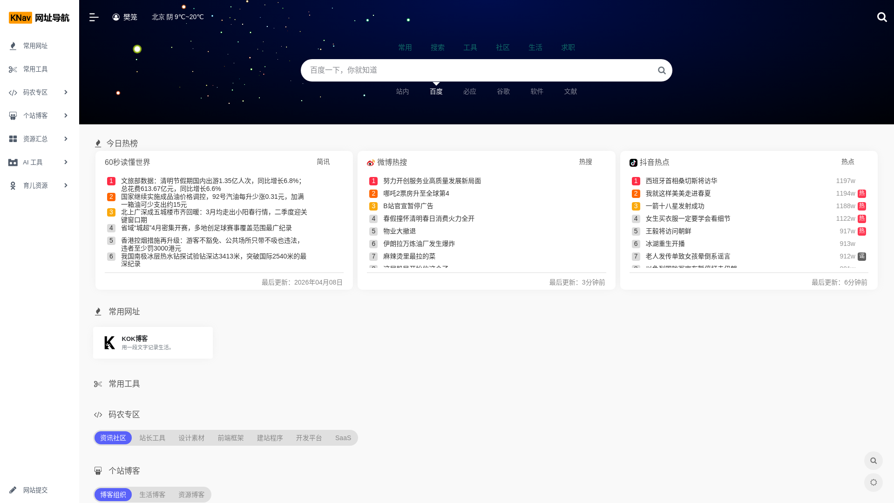Select the 搜索 search category tab

pyautogui.click(x=438, y=48)
